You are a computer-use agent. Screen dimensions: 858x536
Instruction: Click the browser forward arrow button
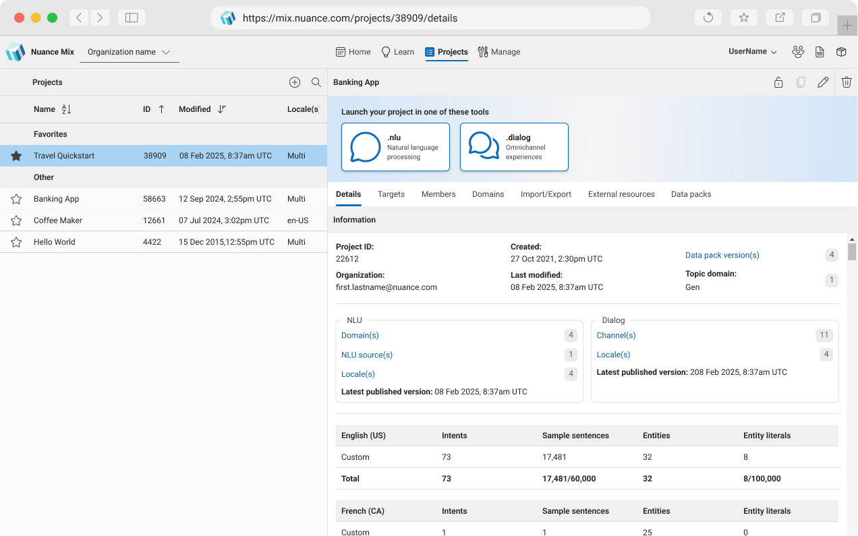(100, 18)
